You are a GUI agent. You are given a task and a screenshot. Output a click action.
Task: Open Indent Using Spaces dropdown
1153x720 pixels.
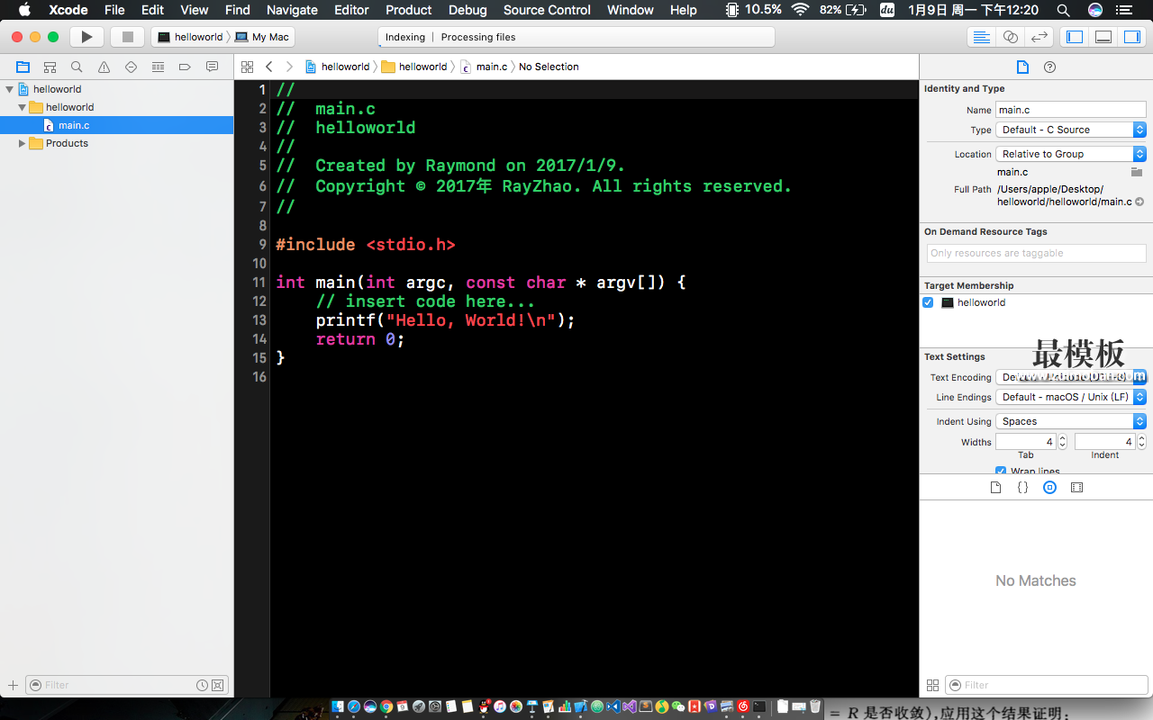[x=1071, y=421]
